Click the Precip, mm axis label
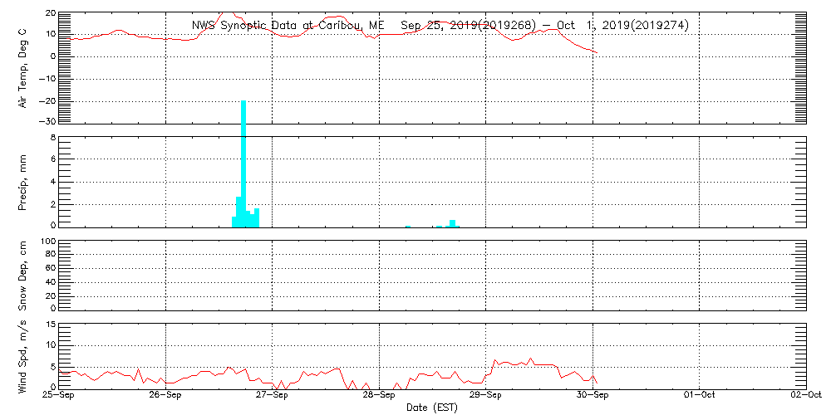 tap(24, 182)
